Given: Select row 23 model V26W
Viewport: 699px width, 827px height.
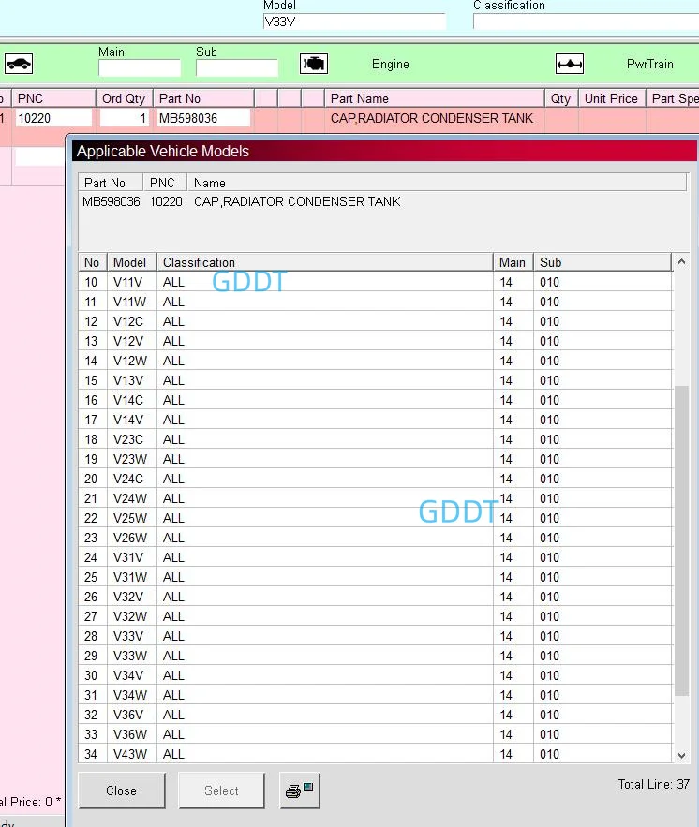Looking at the screenshot, I should click(375, 538).
